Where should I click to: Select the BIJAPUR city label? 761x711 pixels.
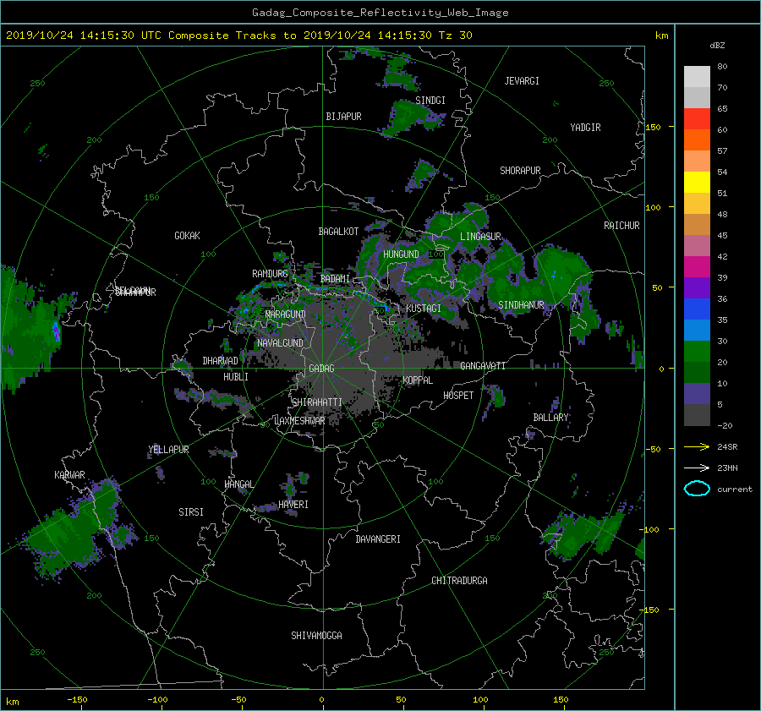(343, 117)
